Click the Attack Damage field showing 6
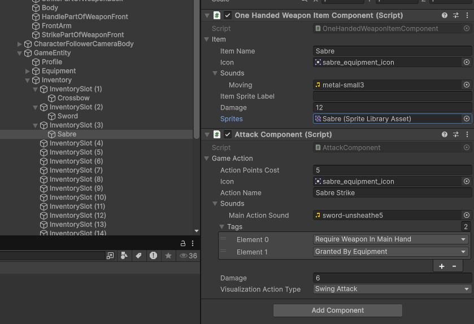474x324 pixels. (x=393, y=278)
